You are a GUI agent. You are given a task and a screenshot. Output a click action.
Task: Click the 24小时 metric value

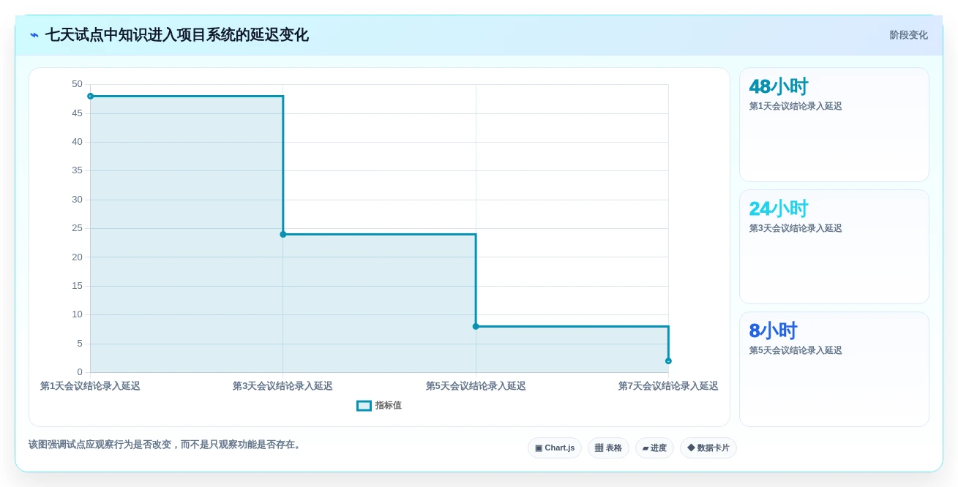779,209
